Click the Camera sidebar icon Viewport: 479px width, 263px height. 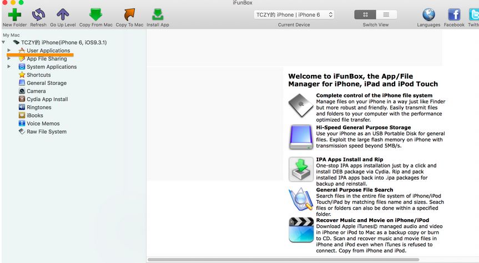tap(22, 91)
